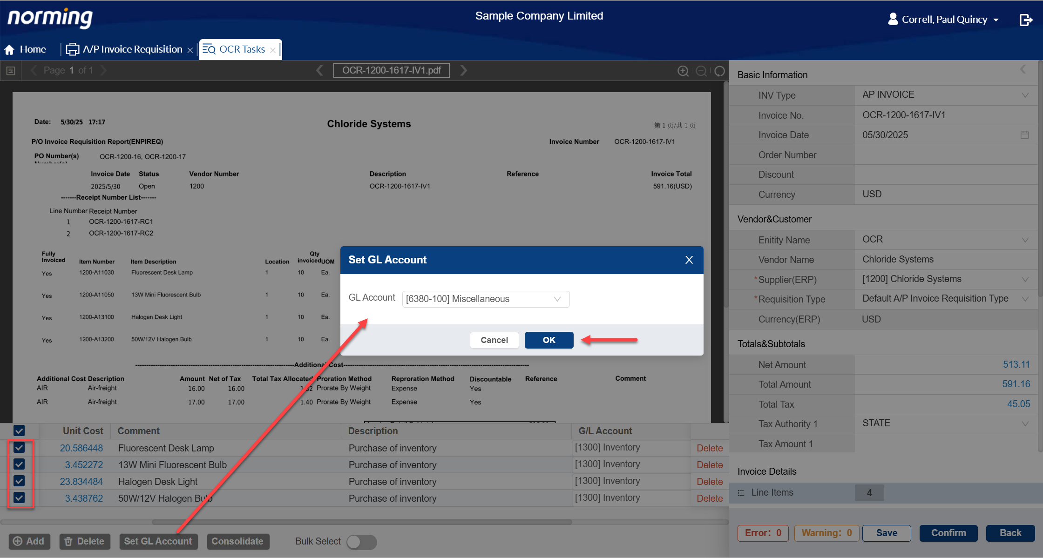
Task: Open the GL Account dropdown in dialog
Action: pos(486,299)
